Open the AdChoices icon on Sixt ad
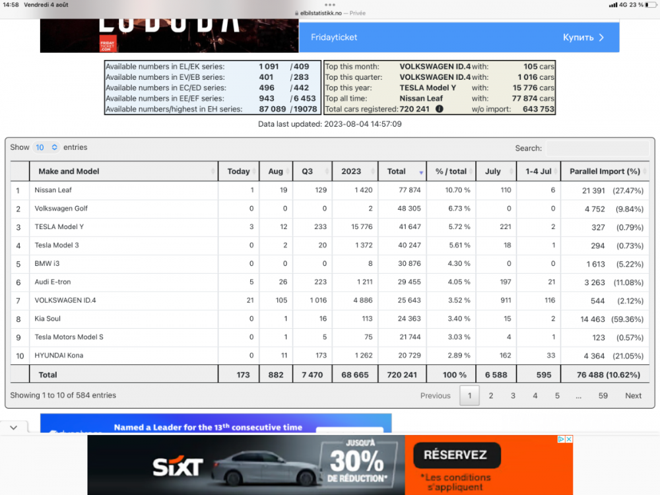This screenshot has width=660, height=495. click(x=560, y=439)
